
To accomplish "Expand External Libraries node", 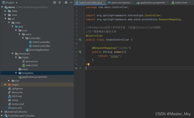I will coord(2,111).
